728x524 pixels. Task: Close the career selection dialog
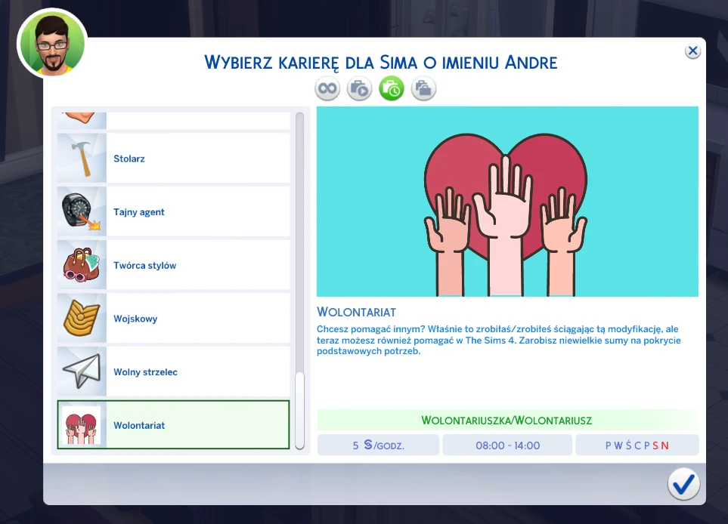(692, 51)
